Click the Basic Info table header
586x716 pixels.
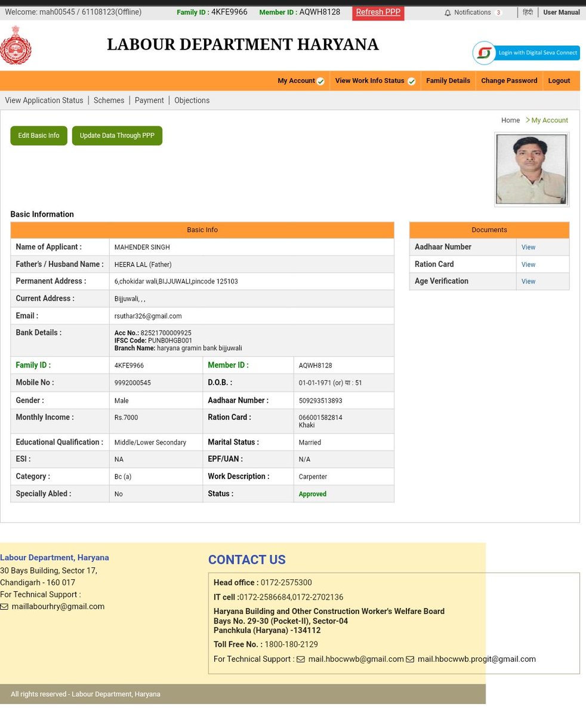[202, 230]
